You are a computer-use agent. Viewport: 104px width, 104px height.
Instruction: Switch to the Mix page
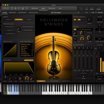pos(60,9)
